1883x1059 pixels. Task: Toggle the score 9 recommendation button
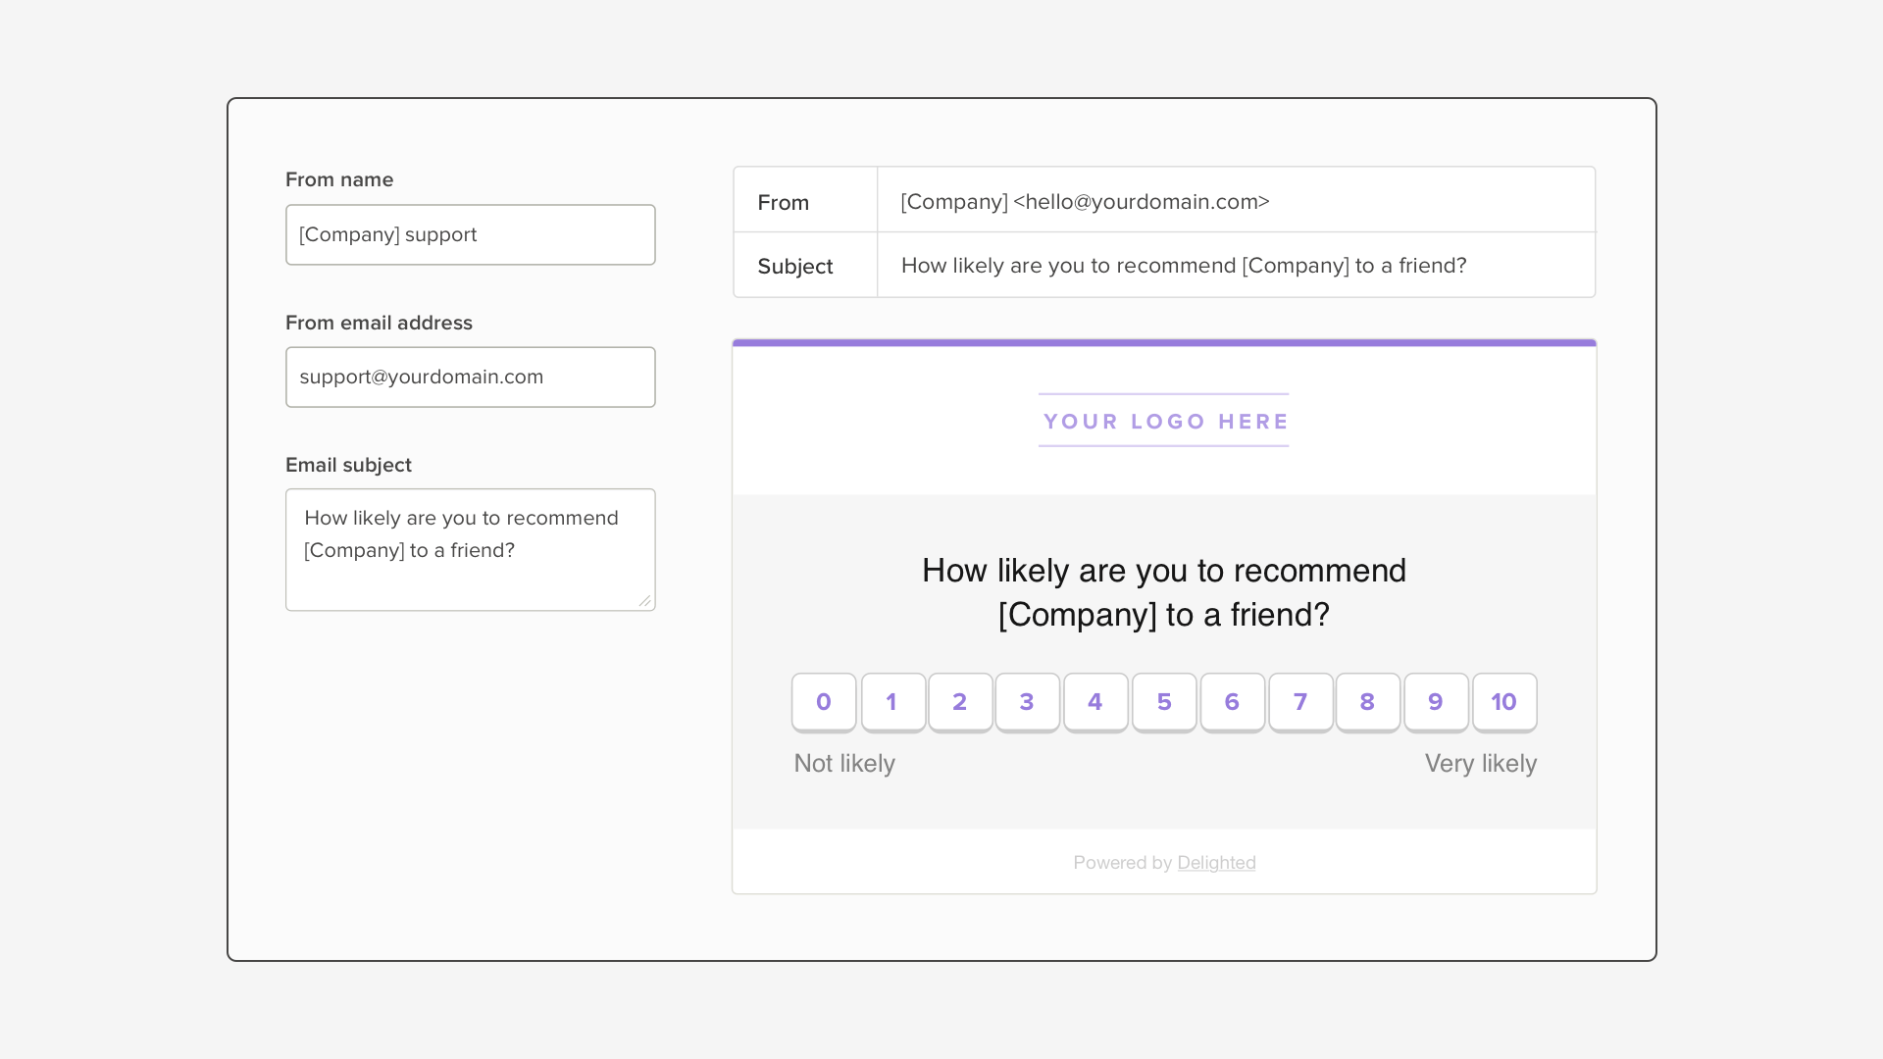click(x=1436, y=701)
